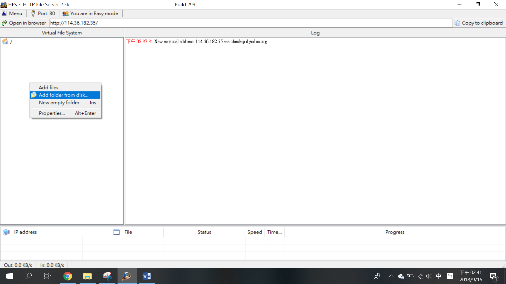The image size is (506, 284).
Task: Click the Easy mode users icon
Action: [x=65, y=13]
